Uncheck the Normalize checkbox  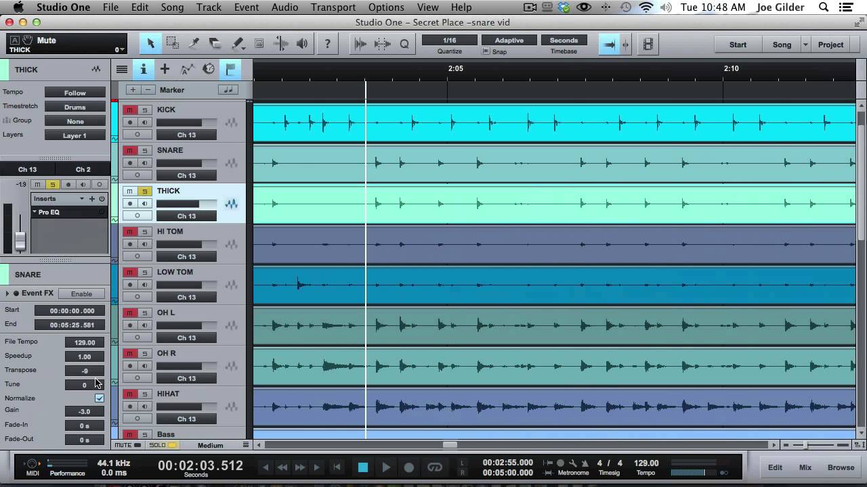click(x=100, y=398)
